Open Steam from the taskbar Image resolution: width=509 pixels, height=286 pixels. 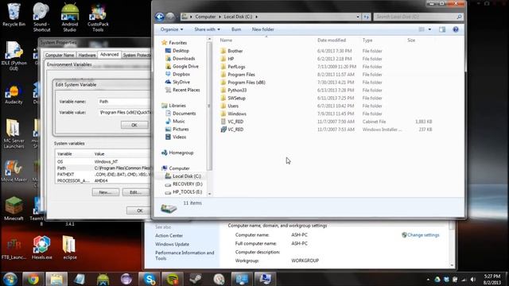pos(196,279)
